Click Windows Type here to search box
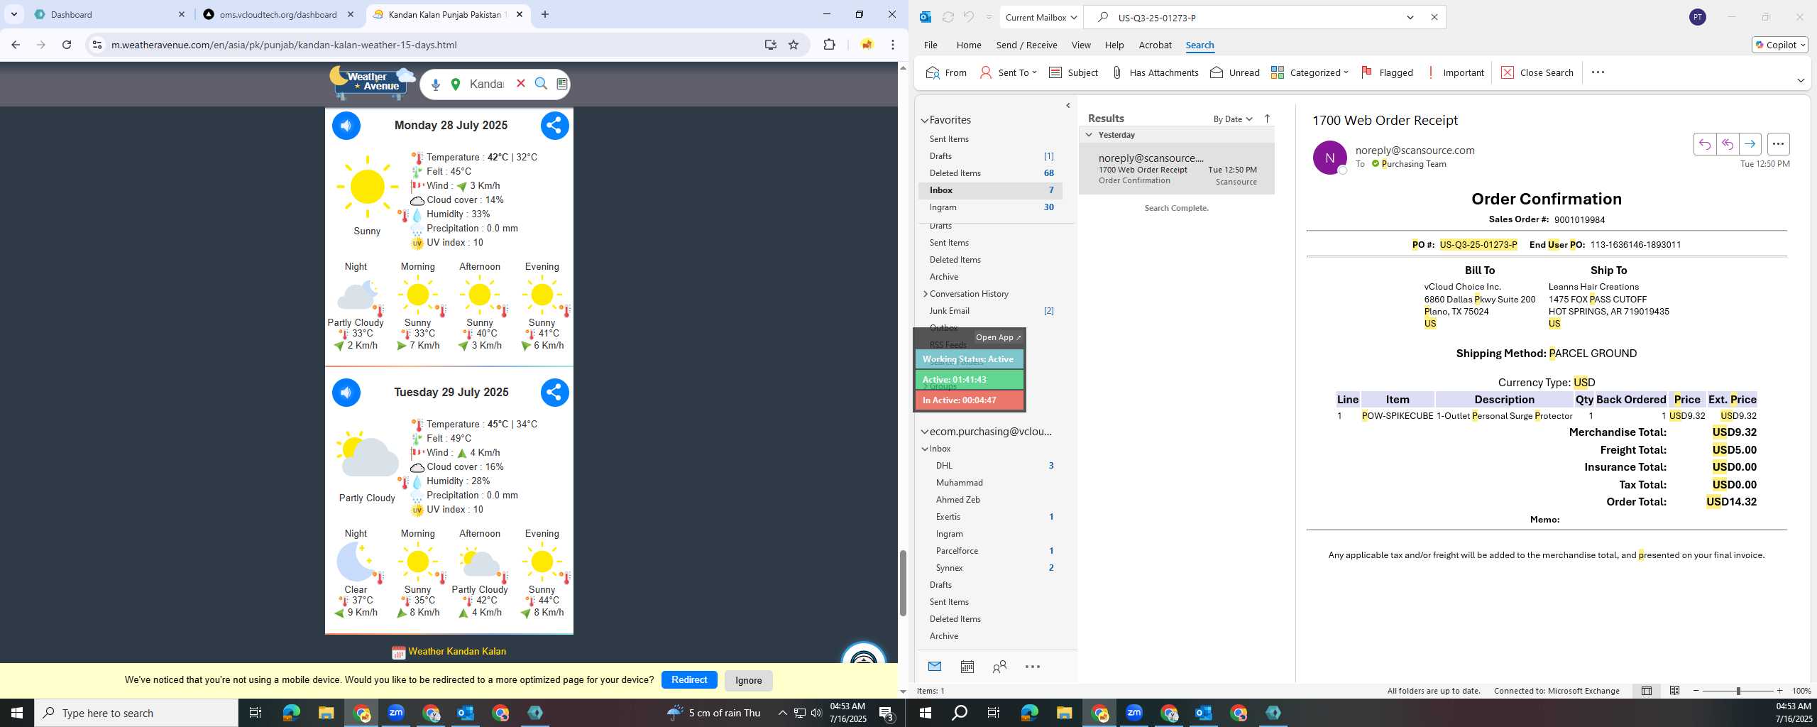Viewport: 1817px width, 727px height. [136, 713]
